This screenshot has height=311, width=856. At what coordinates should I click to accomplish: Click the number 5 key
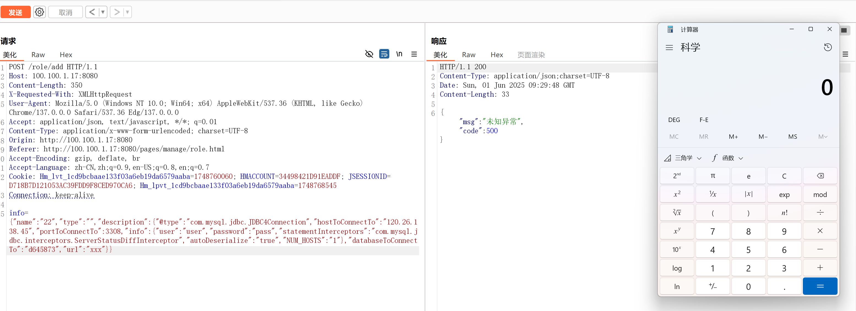(748, 249)
